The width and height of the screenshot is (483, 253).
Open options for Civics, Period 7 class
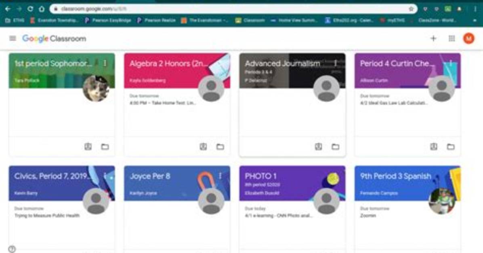tap(105, 176)
